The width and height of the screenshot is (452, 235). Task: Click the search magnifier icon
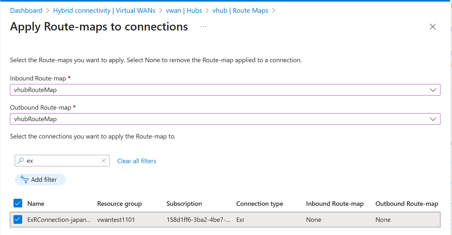pyautogui.click(x=21, y=161)
